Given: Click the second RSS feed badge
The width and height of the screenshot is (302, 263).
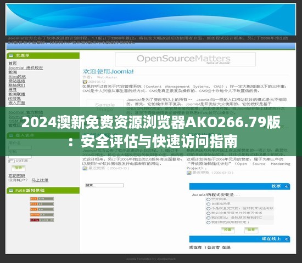Looking at the screenshot, I should click(42, 204).
